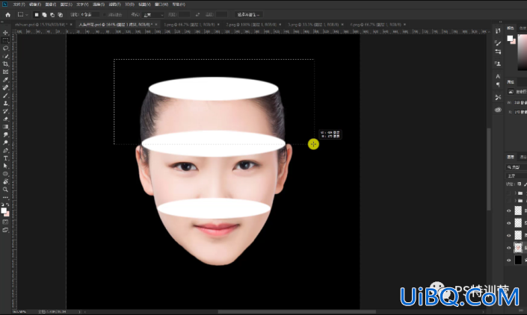Change screen mode icon
Image resolution: width=527 pixels, height=315 pixels.
coord(5,230)
